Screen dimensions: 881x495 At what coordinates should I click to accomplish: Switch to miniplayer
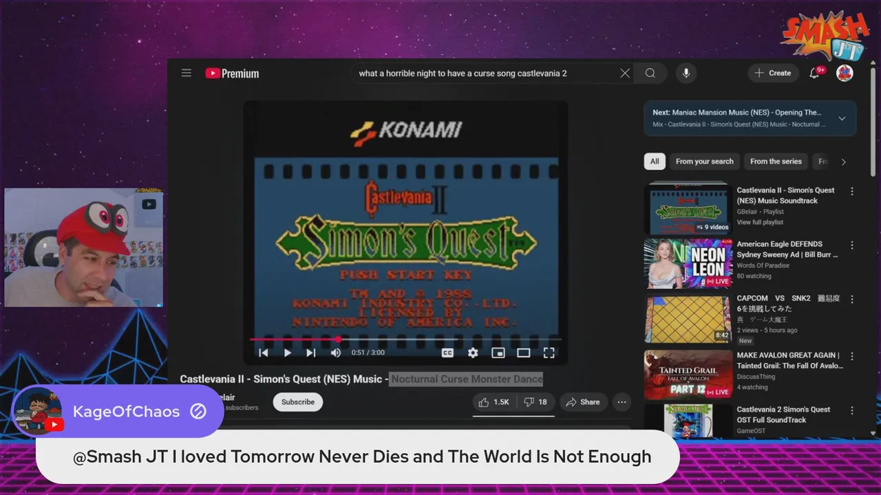coord(498,353)
